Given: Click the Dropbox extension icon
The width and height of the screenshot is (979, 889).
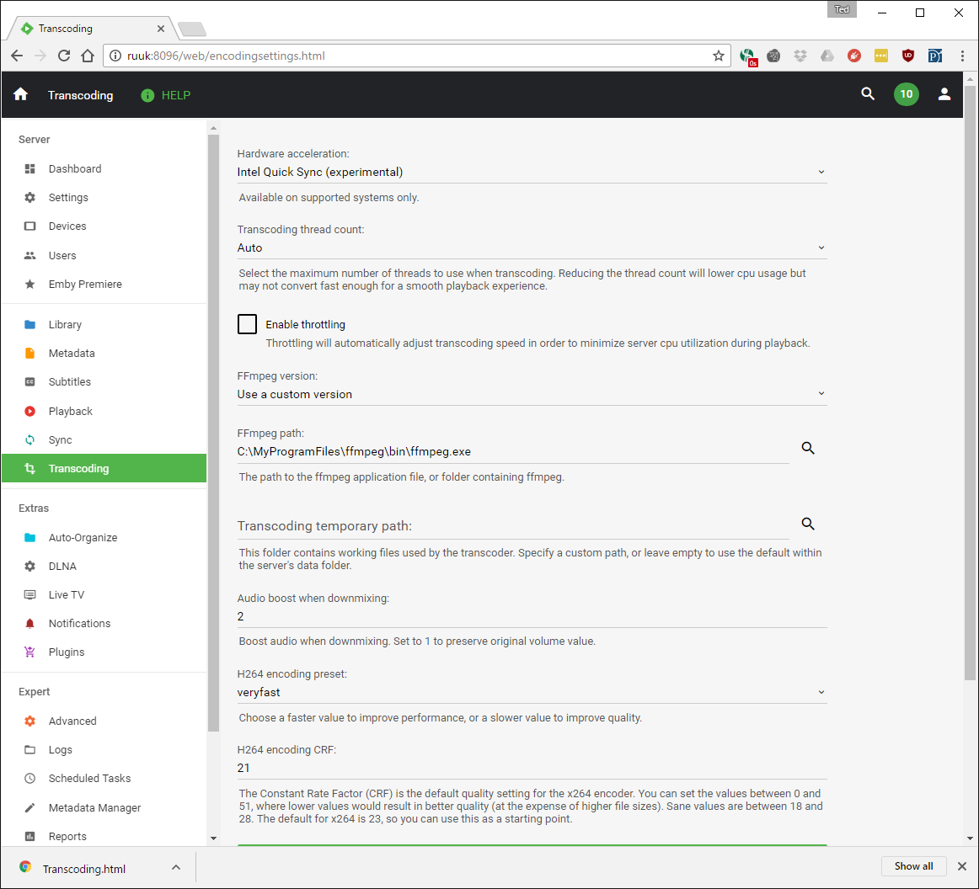Looking at the screenshot, I should point(800,56).
